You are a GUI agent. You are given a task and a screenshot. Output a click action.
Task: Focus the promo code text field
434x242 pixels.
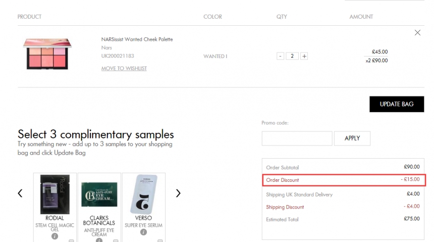(x=297, y=138)
